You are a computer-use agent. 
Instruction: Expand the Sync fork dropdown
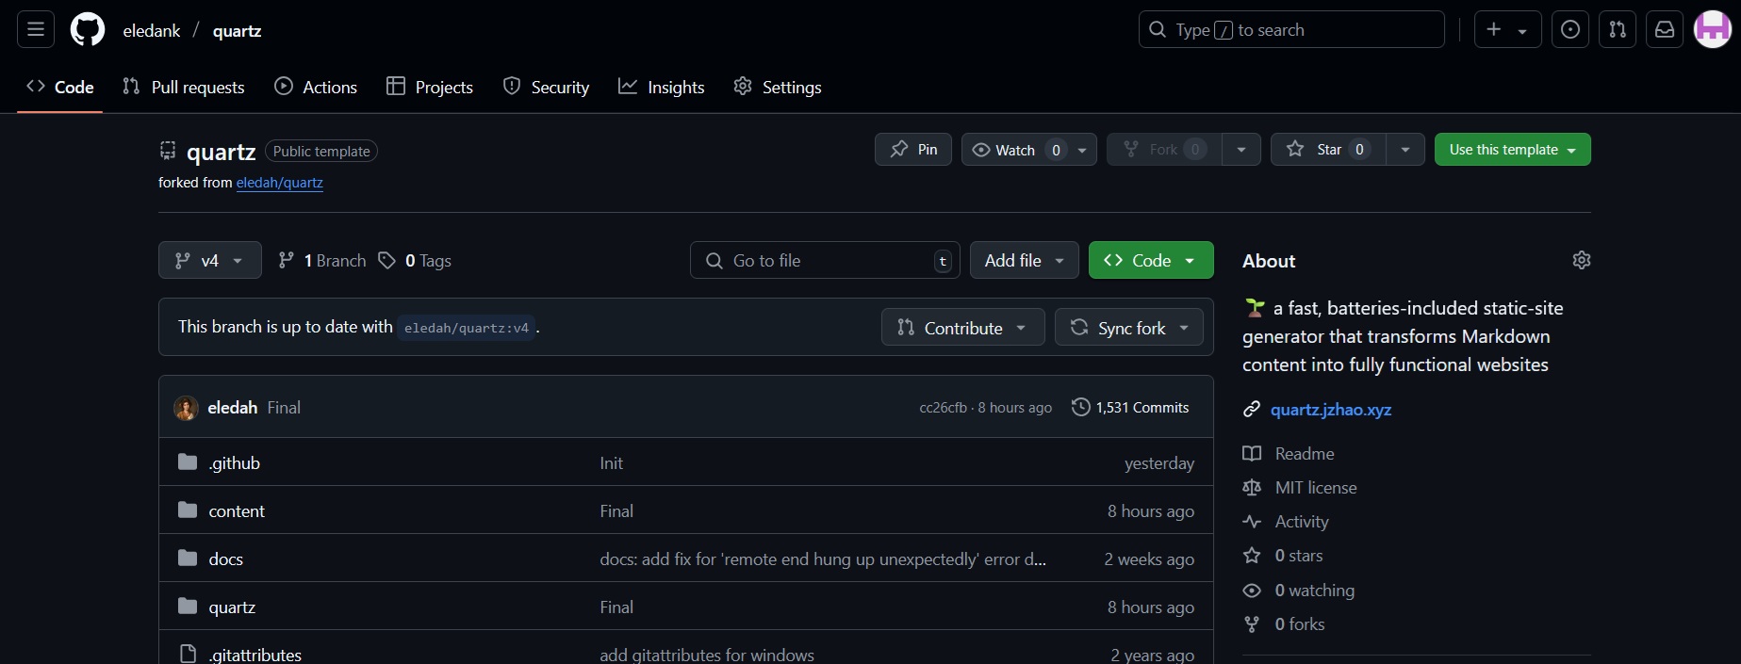[x=1129, y=328]
